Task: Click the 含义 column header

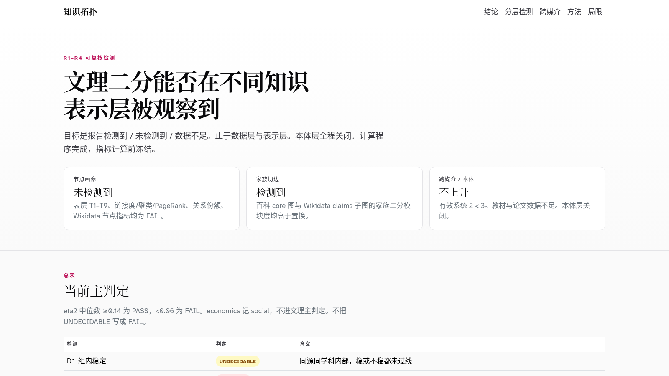Action: point(305,344)
